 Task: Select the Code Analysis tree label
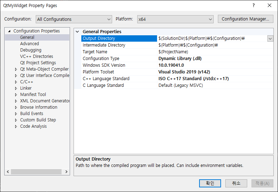point(33,126)
